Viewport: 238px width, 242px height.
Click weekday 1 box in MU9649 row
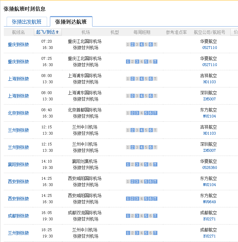coord(128,199)
